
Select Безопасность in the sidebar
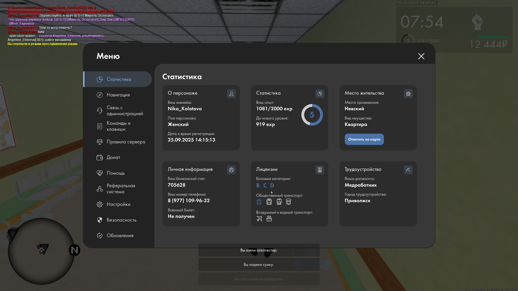coord(121,220)
